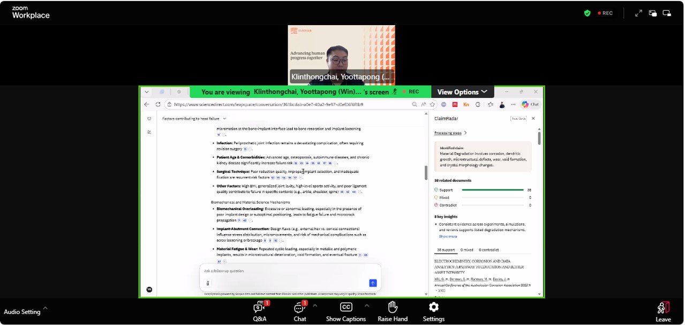Screen dimensions: 685x325
Task: Turn on Show Captions
Action: [x=346, y=311]
